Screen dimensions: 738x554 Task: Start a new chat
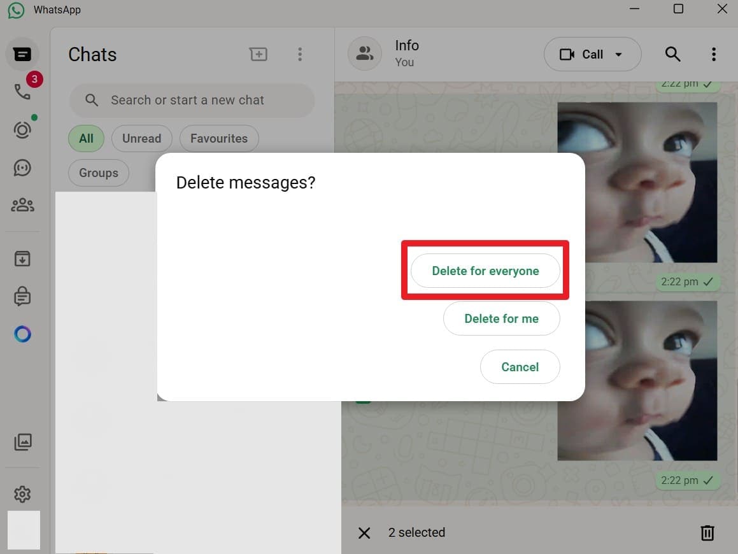[x=258, y=54]
